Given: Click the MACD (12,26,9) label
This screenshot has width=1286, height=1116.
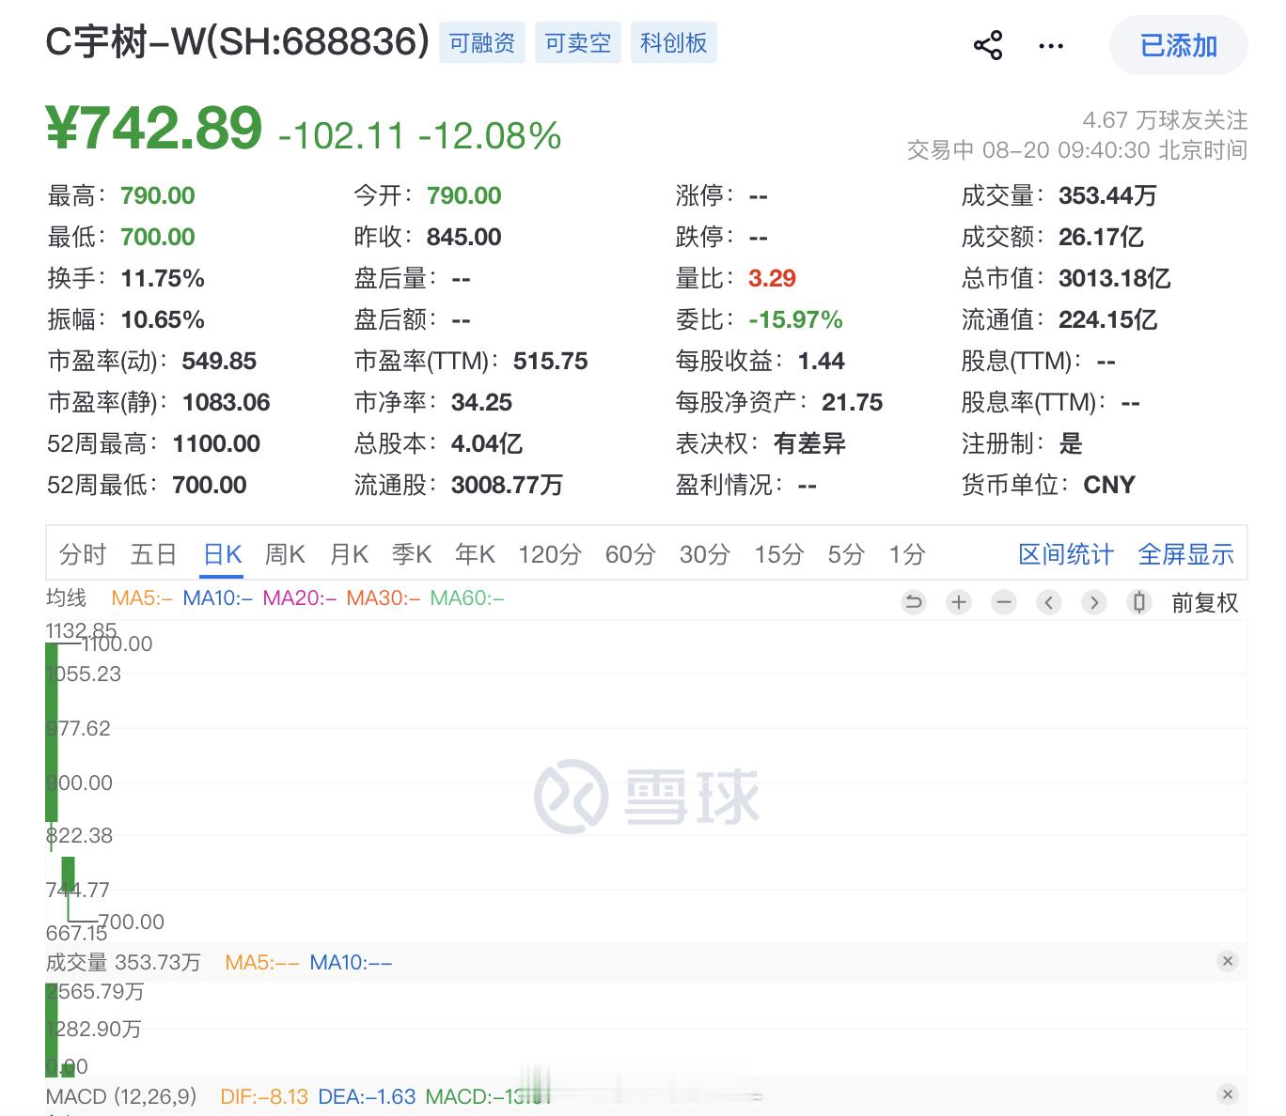Looking at the screenshot, I should (121, 1096).
